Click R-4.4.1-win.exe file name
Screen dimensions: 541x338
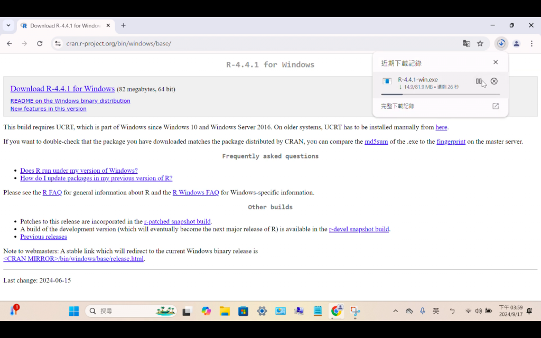point(418,80)
